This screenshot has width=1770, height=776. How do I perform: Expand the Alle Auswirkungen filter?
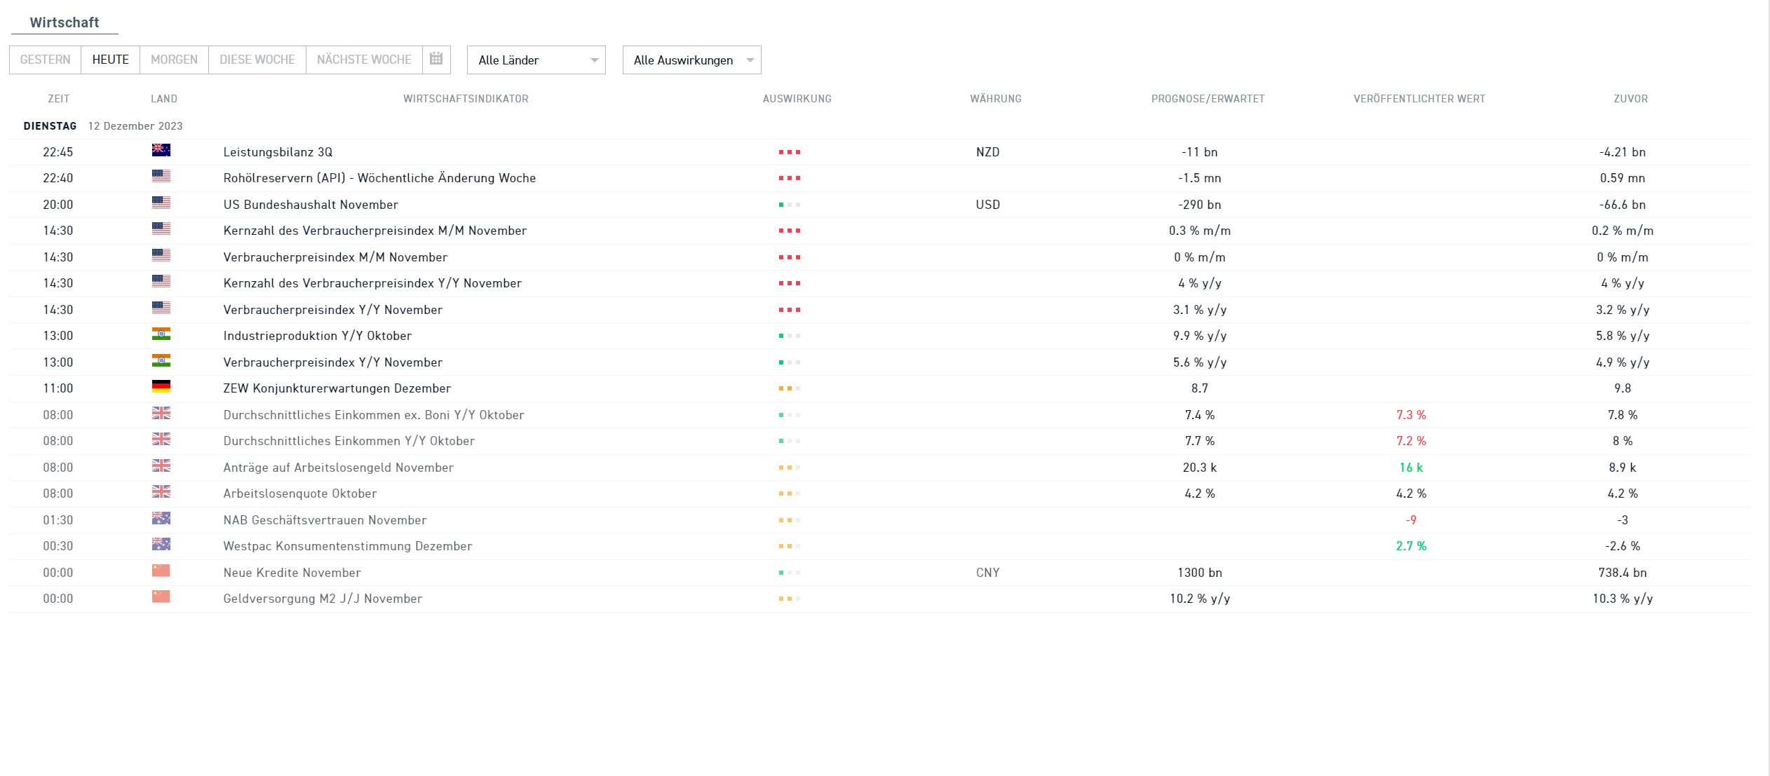coord(691,60)
